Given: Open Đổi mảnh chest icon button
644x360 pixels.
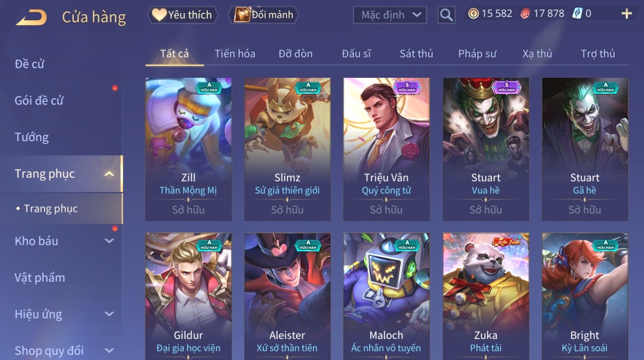Looking at the screenshot, I should (241, 15).
